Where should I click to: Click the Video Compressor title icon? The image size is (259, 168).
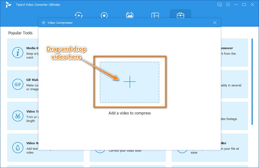(x=44, y=22)
